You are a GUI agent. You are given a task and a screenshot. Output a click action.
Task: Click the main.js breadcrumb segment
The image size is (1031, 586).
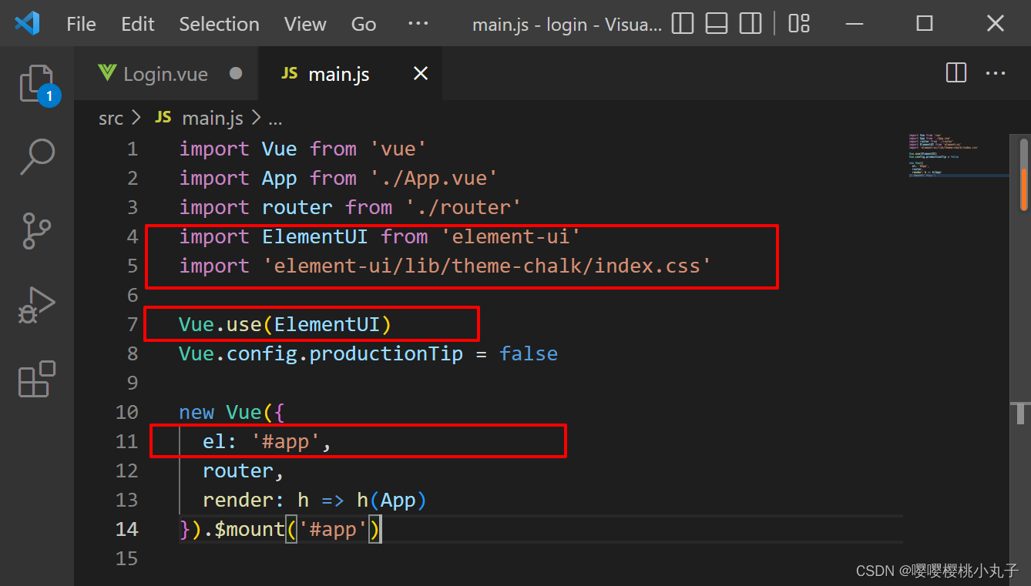coord(213,119)
